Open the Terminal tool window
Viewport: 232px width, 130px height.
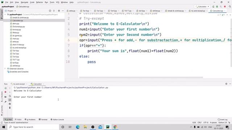tap(43, 120)
